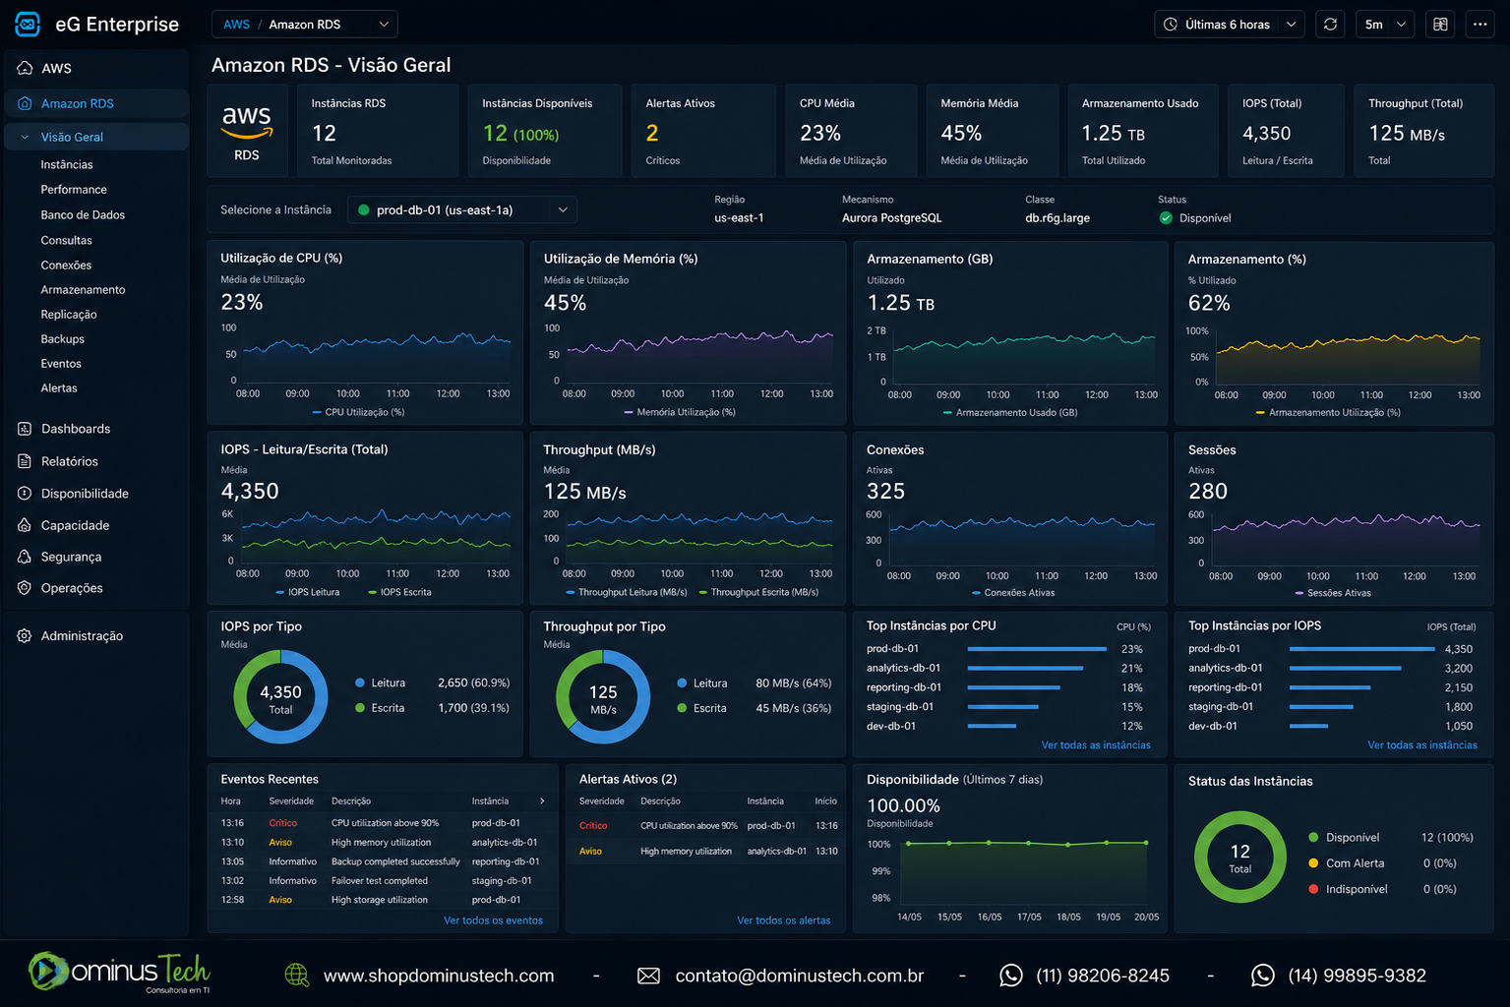This screenshot has width=1510, height=1007.
Task: Click the contato@dominustech.com.br email address
Action: pyautogui.click(x=800, y=976)
